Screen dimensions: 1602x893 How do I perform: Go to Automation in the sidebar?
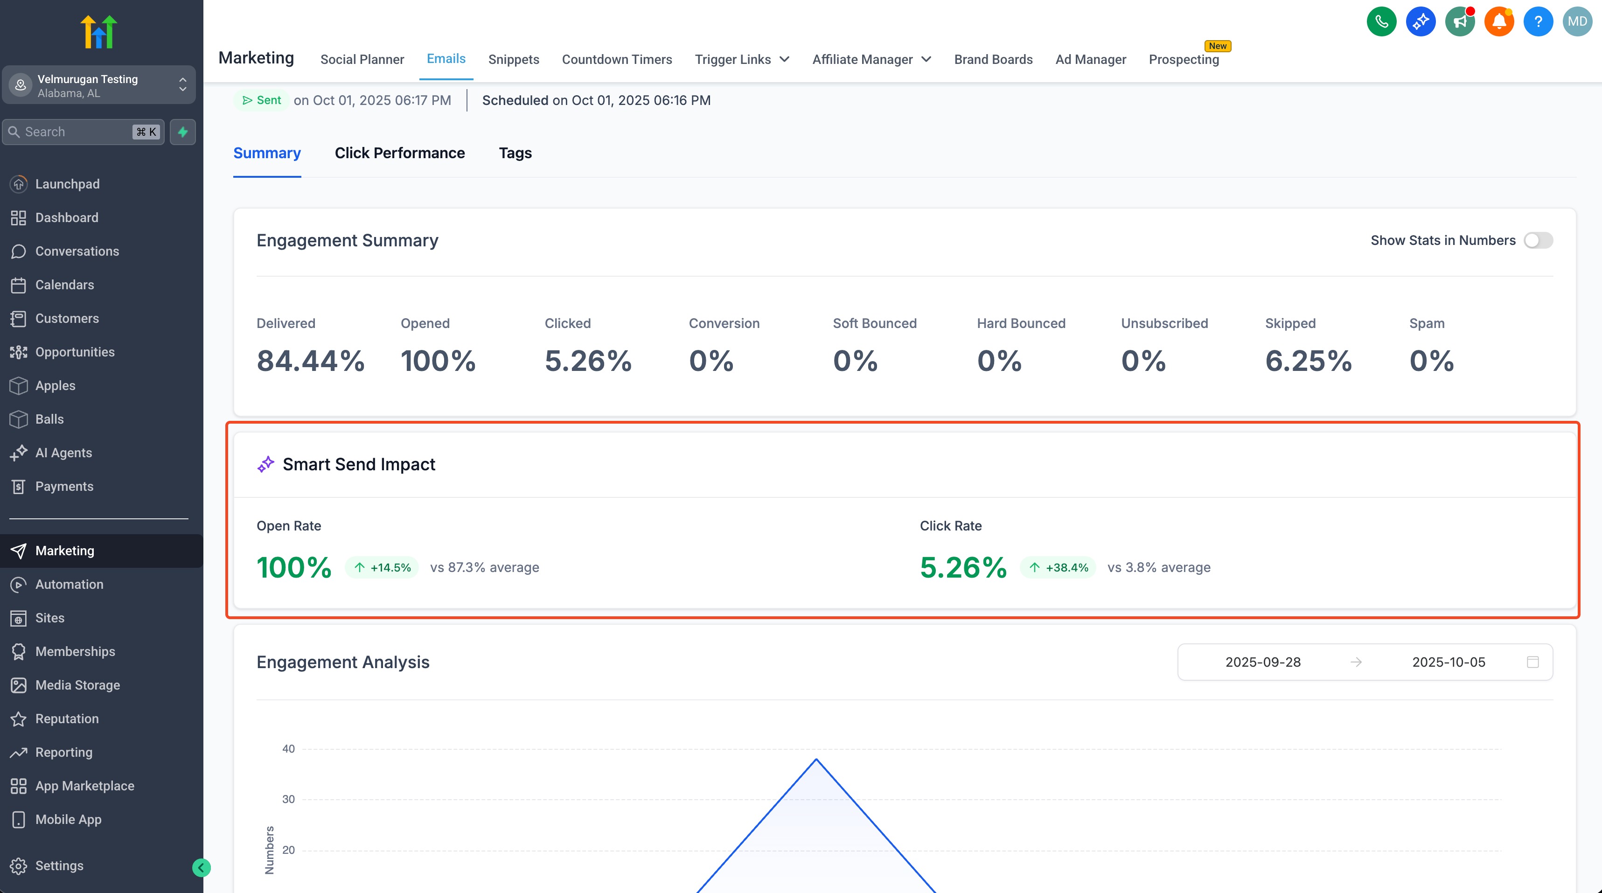(69, 584)
